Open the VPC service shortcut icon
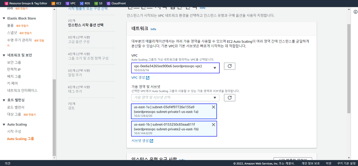The image size is (358, 166). pyautogui.click(x=67, y=3)
